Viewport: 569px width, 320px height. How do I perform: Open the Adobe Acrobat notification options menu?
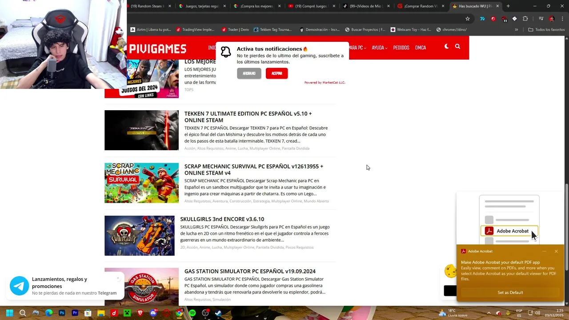544,251
